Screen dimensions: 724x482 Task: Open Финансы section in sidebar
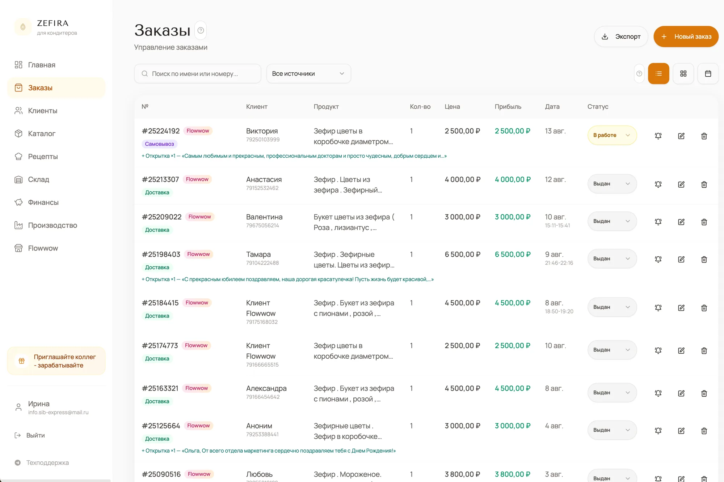[56, 202]
